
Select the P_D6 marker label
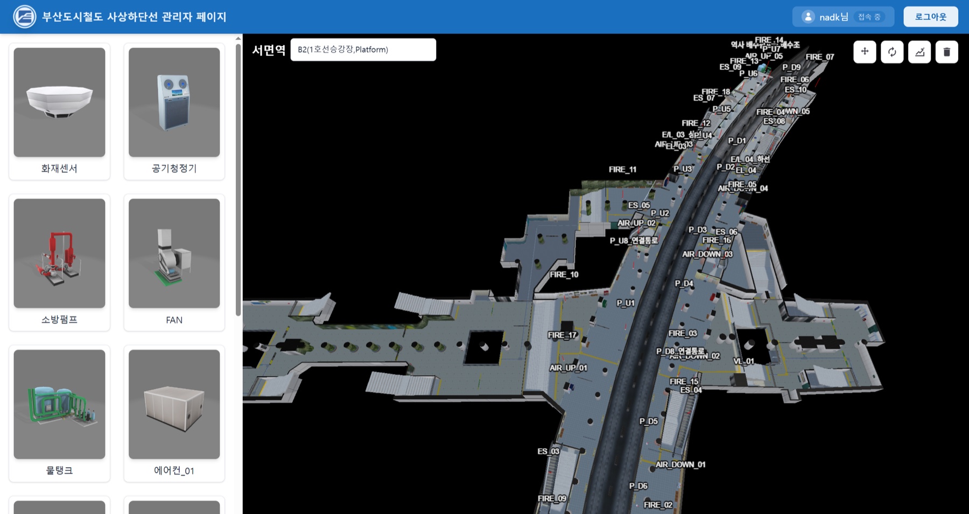(x=638, y=486)
